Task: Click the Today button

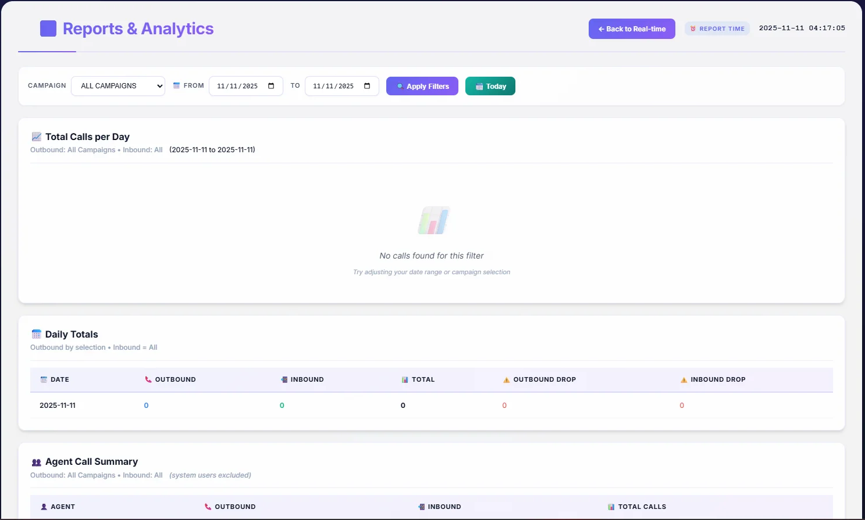Action: point(490,86)
